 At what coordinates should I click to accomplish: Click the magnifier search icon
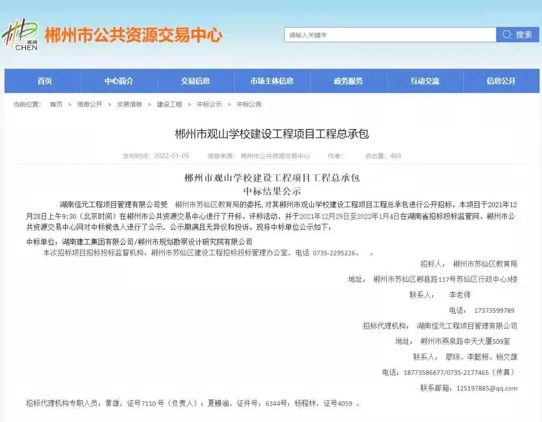click(x=506, y=35)
